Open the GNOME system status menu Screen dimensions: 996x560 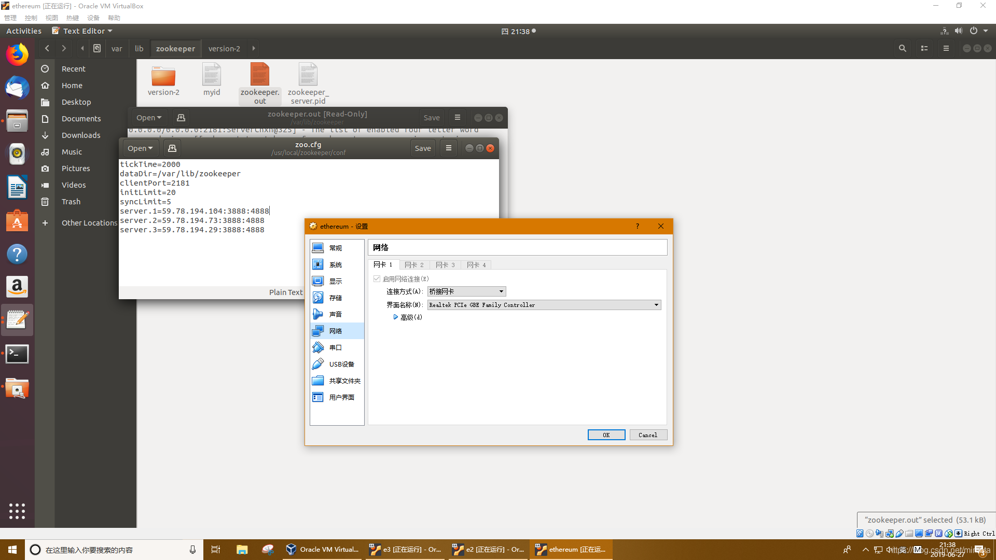pos(965,31)
